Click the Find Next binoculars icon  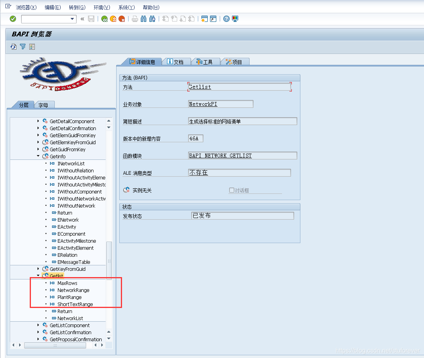pos(152,19)
